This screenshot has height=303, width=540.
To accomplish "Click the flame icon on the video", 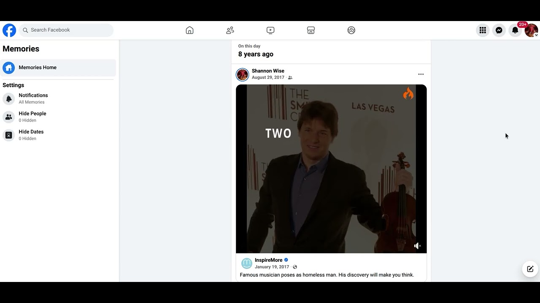I will click(x=408, y=93).
